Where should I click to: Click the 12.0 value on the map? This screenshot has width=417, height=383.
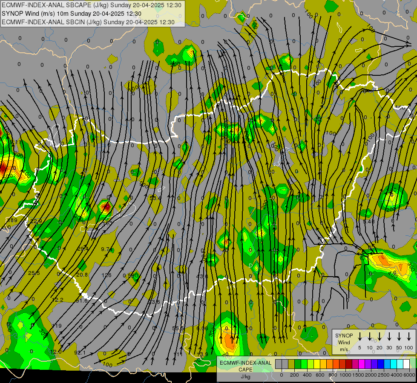56,352
